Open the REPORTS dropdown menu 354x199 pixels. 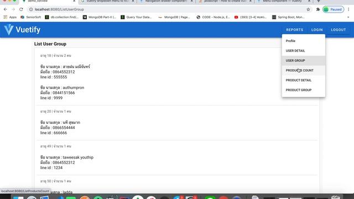(x=295, y=30)
